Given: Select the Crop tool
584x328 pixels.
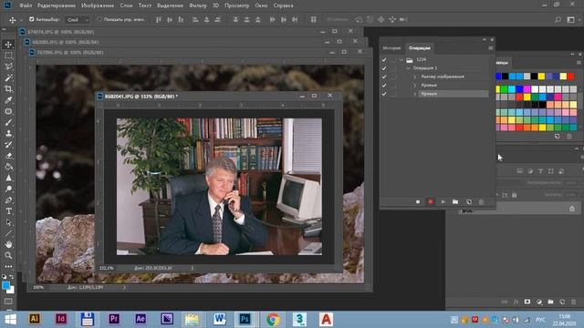Looking at the screenshot, I should pyautogui.click(x=8, y=89).
